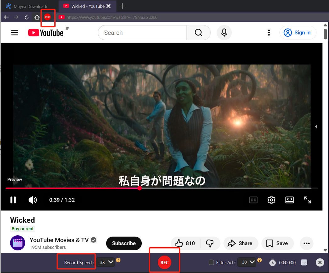The height and width of the screenshot is (273, 329).
Task: Switch to the Moyea Downloader tab
Action: pyautogui.click(x=27, y=6)
